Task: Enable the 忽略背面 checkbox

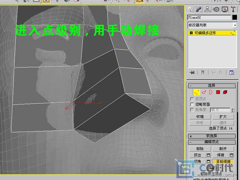Action: 192,105
